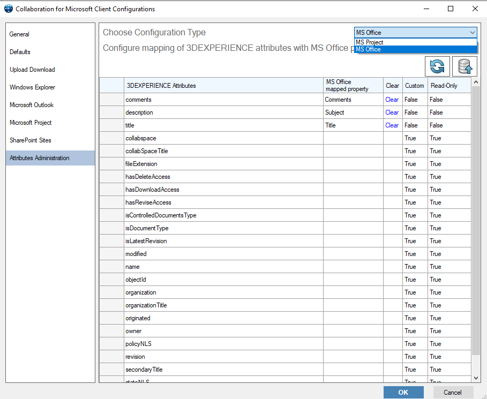The width and height of the screenshot is (487, 399).
Task: Click the Cancel button
Action: (x=453, y=392)
